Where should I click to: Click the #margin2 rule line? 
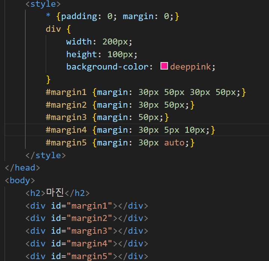coord(120,105)
